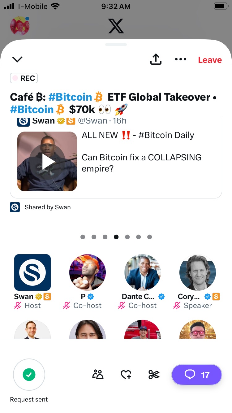Open the comments bubble showing 17
232x413 pixels.
point(197,375)
